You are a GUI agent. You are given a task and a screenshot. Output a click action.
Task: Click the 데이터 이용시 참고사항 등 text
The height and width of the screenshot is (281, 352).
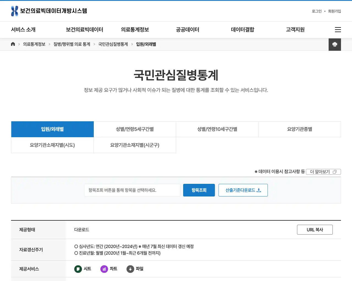click(x=280, y=172)
